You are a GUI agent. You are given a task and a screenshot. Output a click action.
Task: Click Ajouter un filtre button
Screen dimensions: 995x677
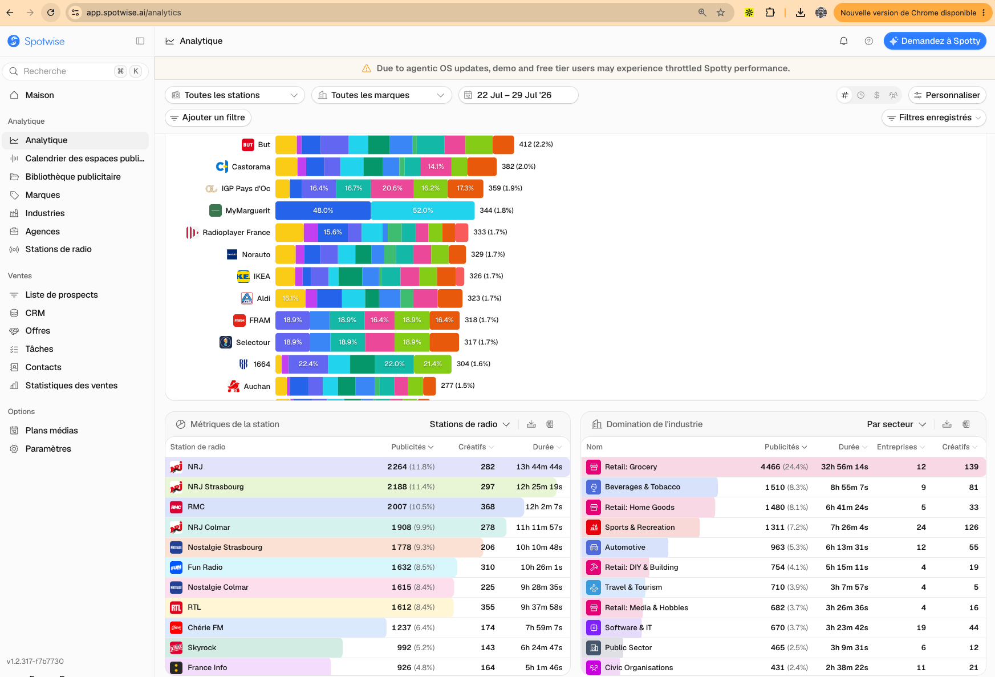[208, 117]
